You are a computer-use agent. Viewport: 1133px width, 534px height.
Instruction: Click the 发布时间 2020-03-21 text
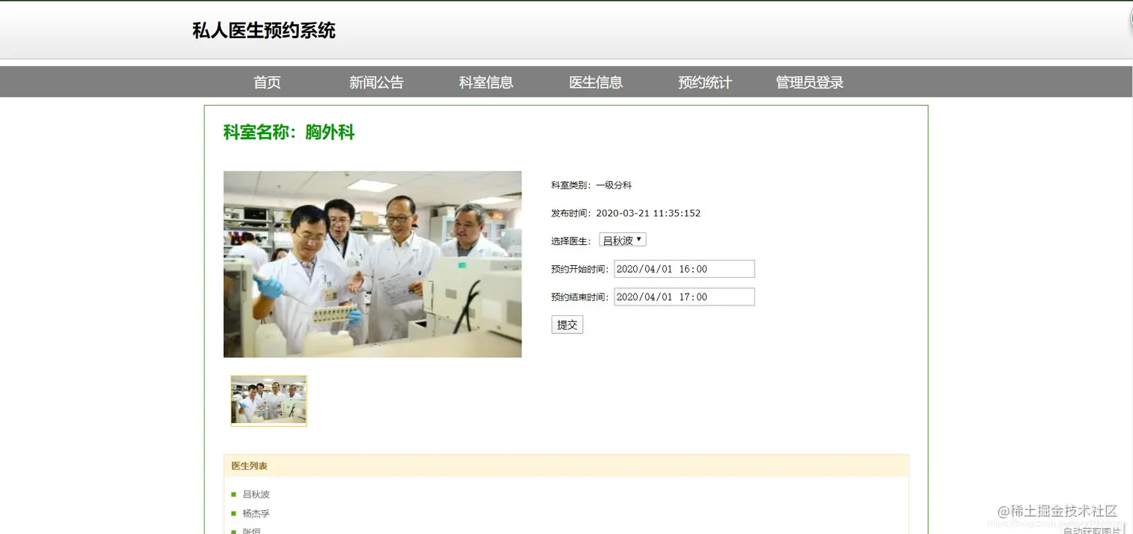click(626, 213)
